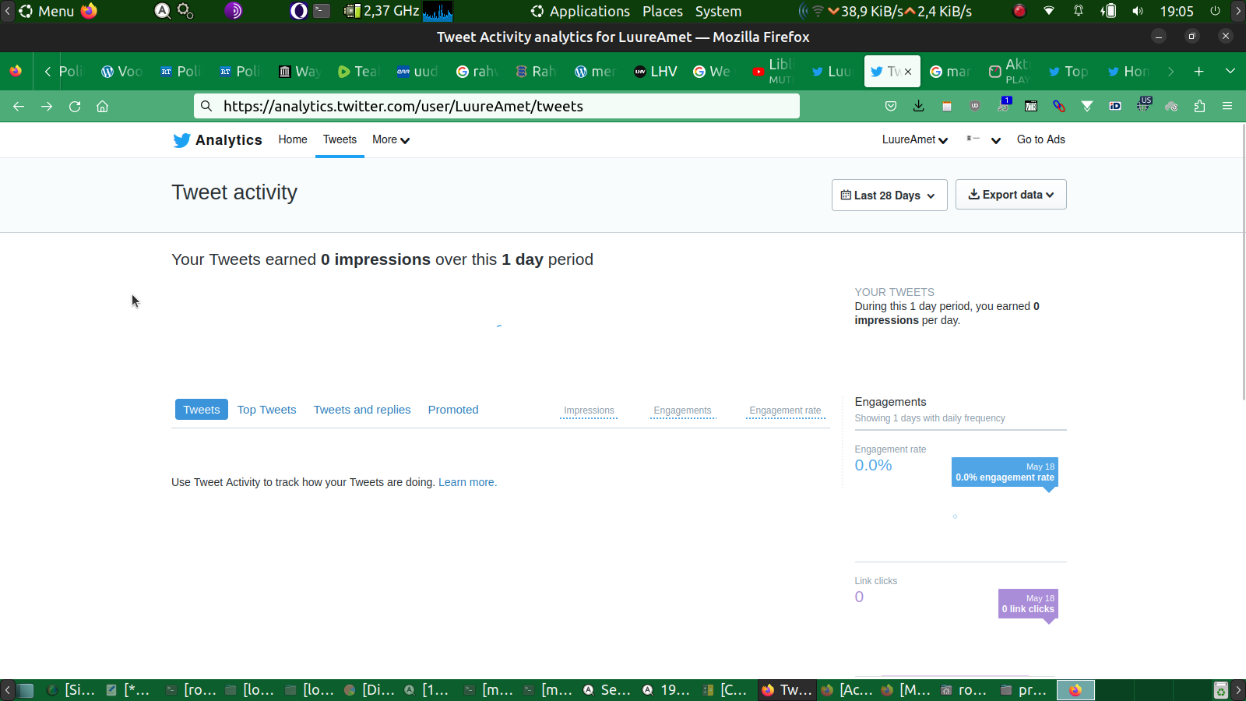
Task: Open the Firefox extensions puzzle icon
Action: tap(1199, 106)
